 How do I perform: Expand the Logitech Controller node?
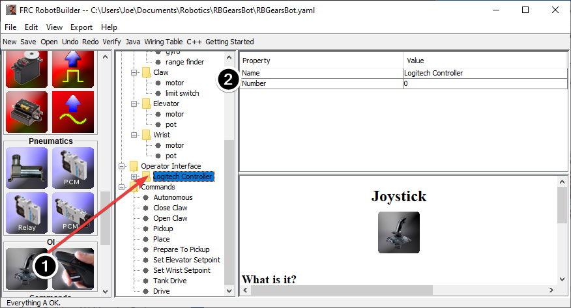(134, 176)
